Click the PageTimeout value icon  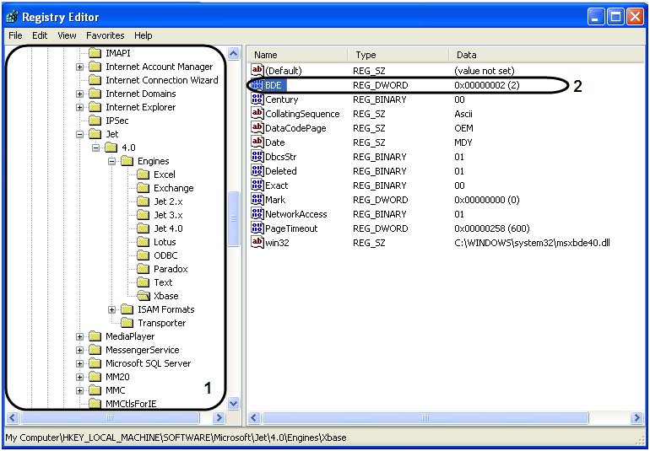pos(257,228)
